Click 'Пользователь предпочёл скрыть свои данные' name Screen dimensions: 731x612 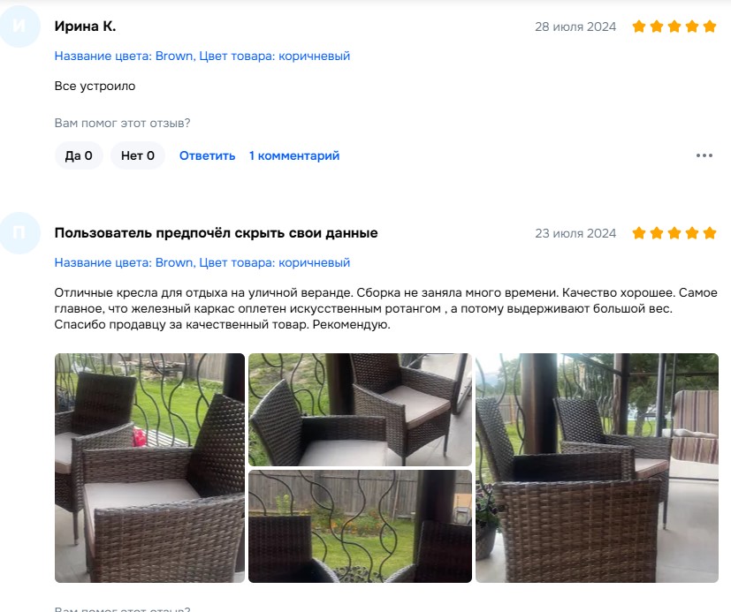point(216,233)
